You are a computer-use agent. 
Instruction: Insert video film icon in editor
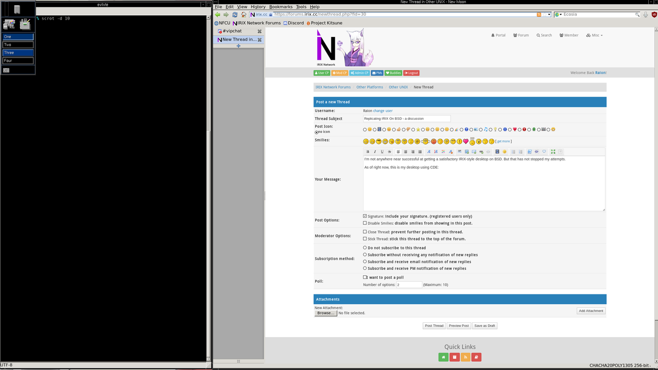pos(497,152)
